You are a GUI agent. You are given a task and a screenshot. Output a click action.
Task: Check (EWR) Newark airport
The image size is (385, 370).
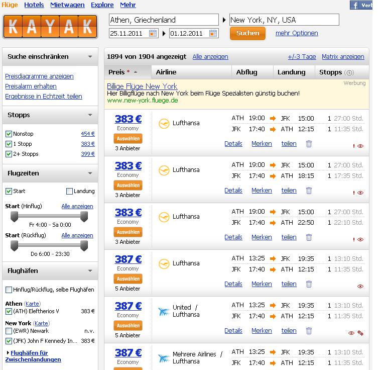tap(9, 331)
